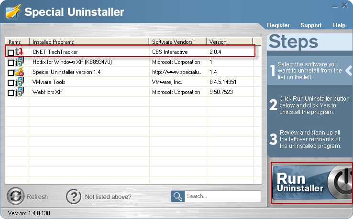This screenshot has width=353, height=219.
Task: Click the CBS Interactive vendor cell
Action: [x=170, y=52]
